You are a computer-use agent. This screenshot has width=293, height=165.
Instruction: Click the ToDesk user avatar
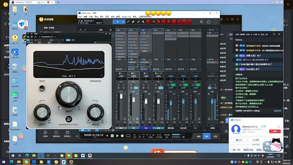236,129
